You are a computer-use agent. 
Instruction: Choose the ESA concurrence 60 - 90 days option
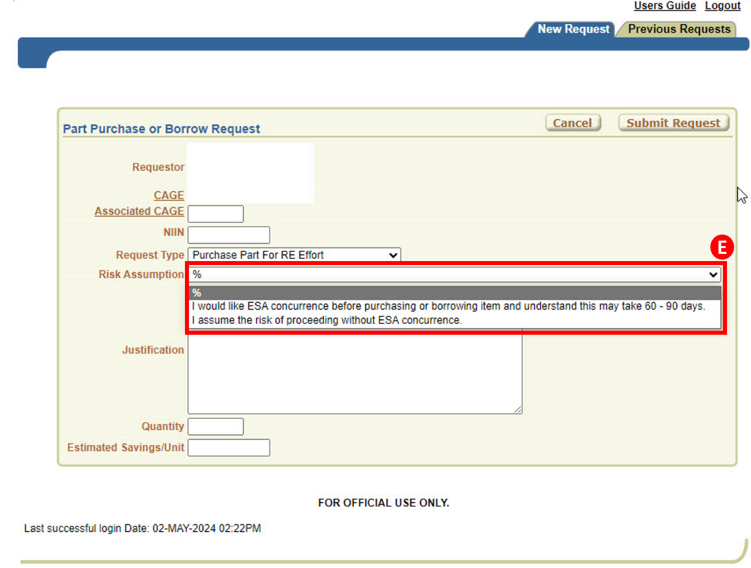tap(448, 306)
